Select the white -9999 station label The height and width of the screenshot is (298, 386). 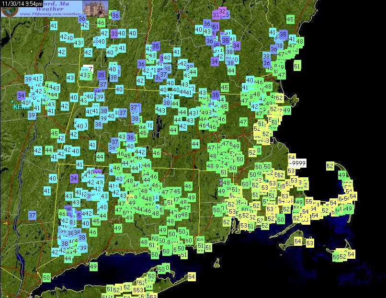[298, 163]
